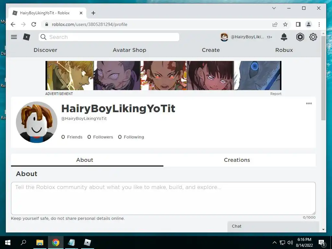Open the settings gear in Roblox header
The height and width of the screenshot is (249, 332).
pos(313,37)
